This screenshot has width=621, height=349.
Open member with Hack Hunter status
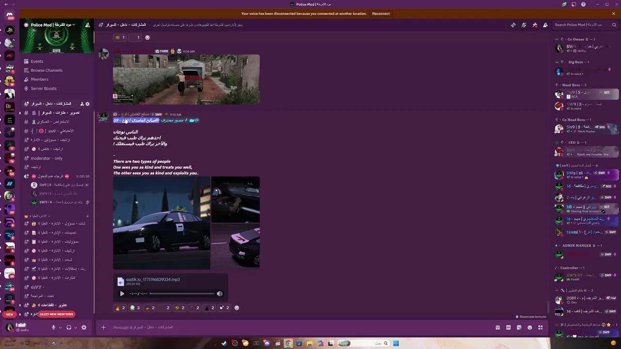(x=587, y=129)
